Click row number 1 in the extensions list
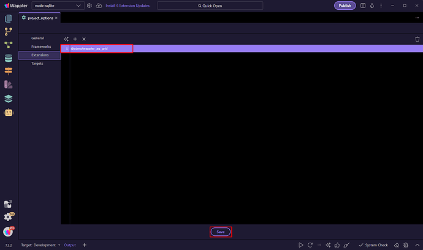The image size is (423, 250). [x=67, y=48]
